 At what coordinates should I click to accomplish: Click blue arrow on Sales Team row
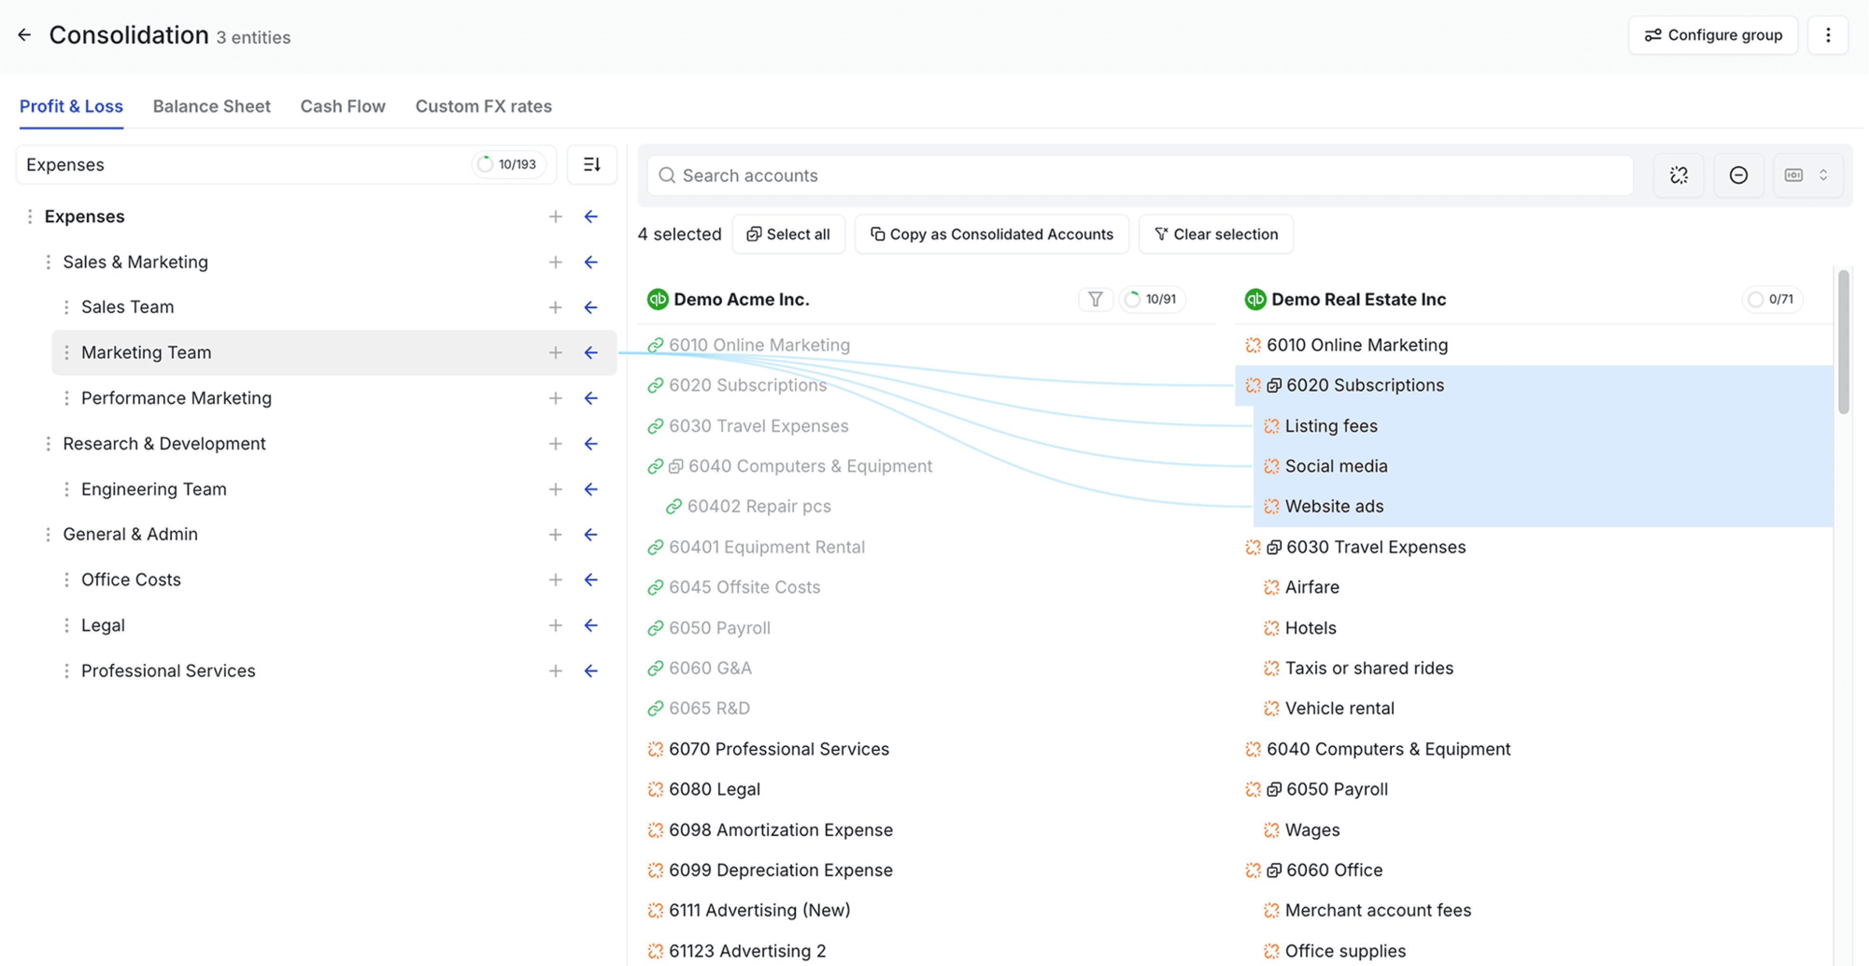coord(591,307)
